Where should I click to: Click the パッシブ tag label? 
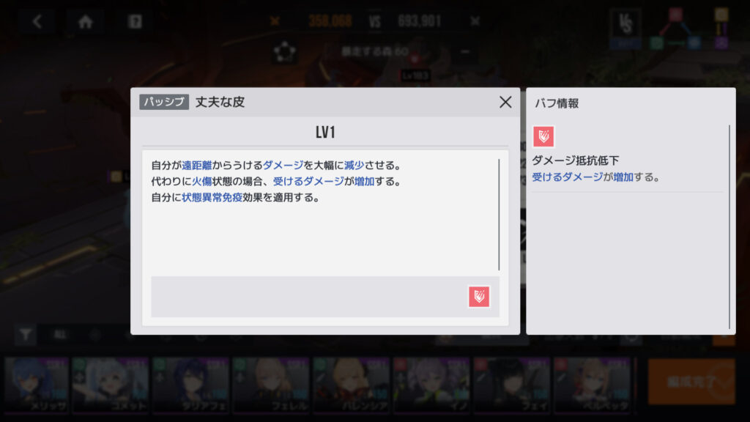(164, 102)
